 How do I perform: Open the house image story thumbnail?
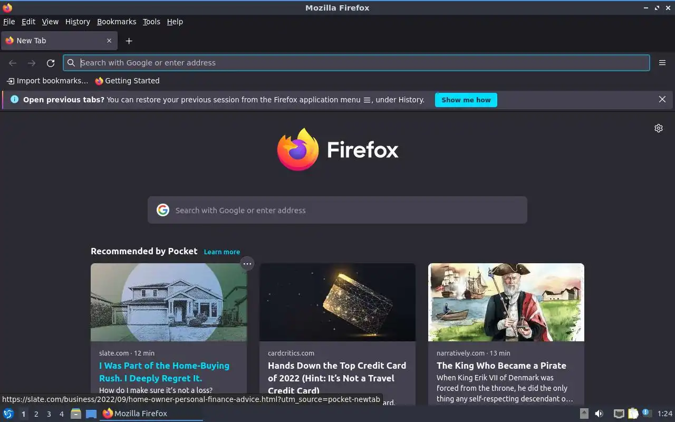tap(169, 302)
